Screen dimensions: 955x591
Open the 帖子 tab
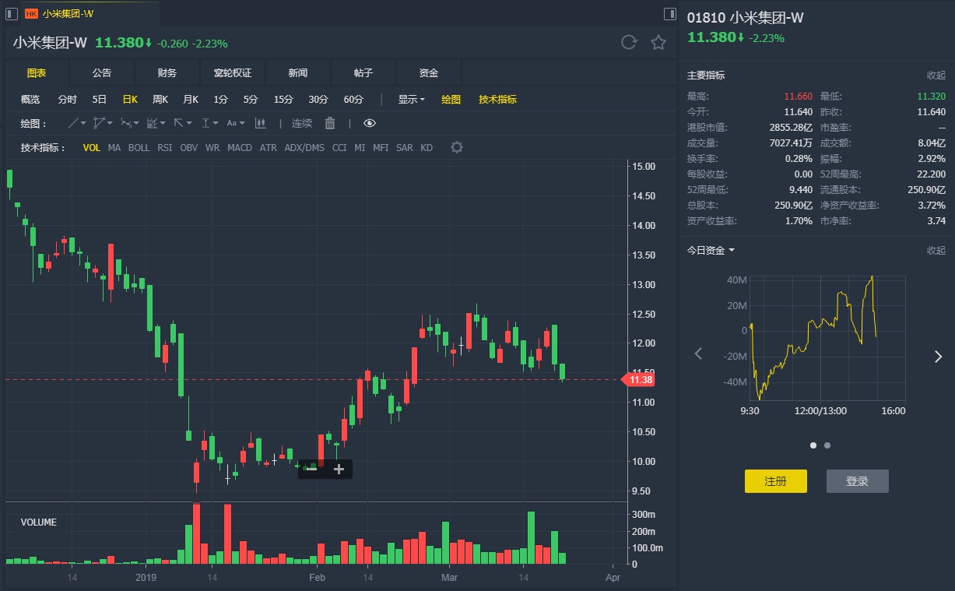(363, 72)
